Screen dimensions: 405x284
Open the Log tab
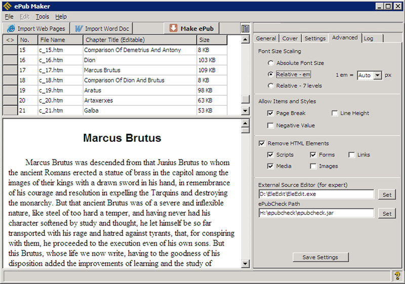coord(372,38)
